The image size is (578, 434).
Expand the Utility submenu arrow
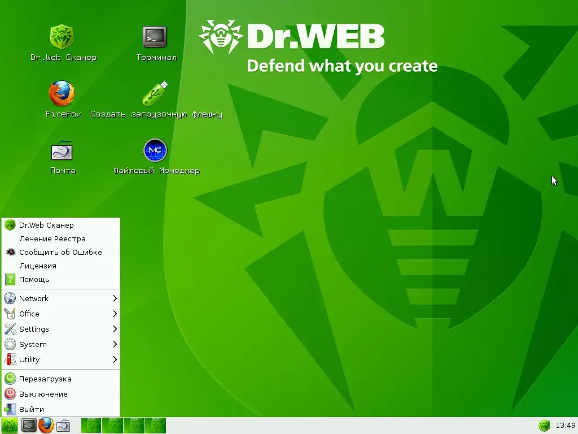tap(115, 359)
